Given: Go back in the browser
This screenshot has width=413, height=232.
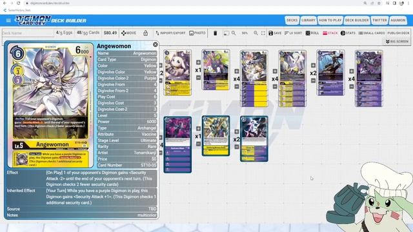Looking at the screenshot, I should pos(5,3).
